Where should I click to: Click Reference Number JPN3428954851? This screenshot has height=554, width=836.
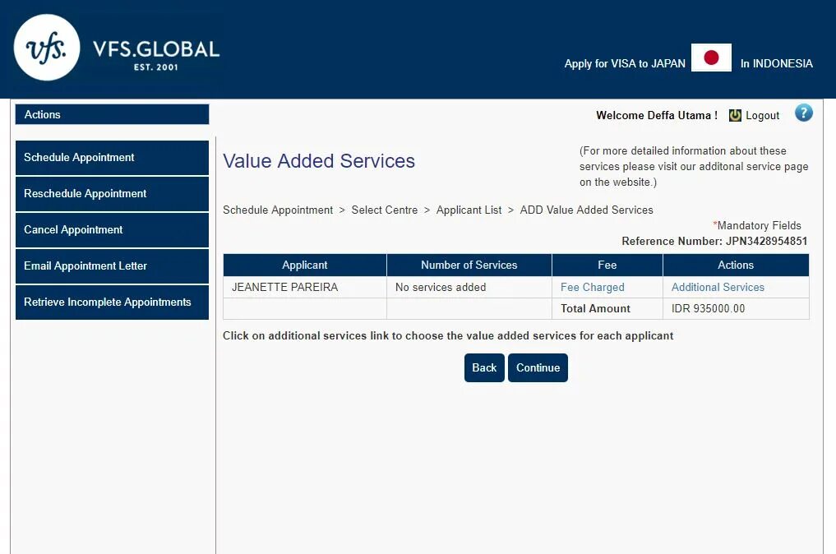click(x=714, y=241)
